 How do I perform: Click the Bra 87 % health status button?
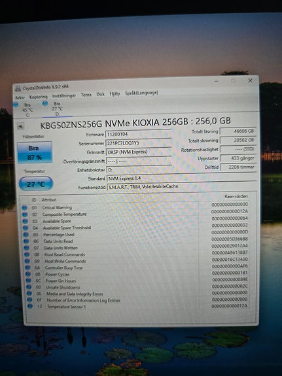tap(35, 152)
